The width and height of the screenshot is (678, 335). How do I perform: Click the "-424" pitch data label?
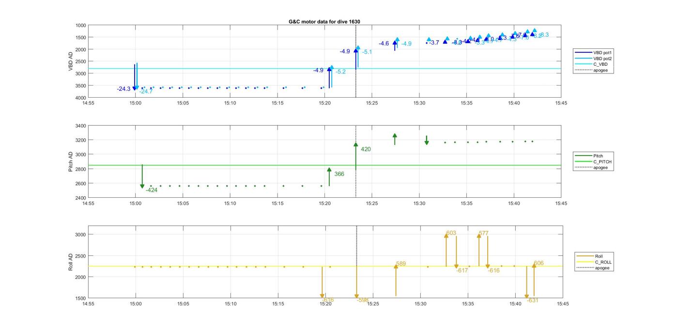coord(152,190)
